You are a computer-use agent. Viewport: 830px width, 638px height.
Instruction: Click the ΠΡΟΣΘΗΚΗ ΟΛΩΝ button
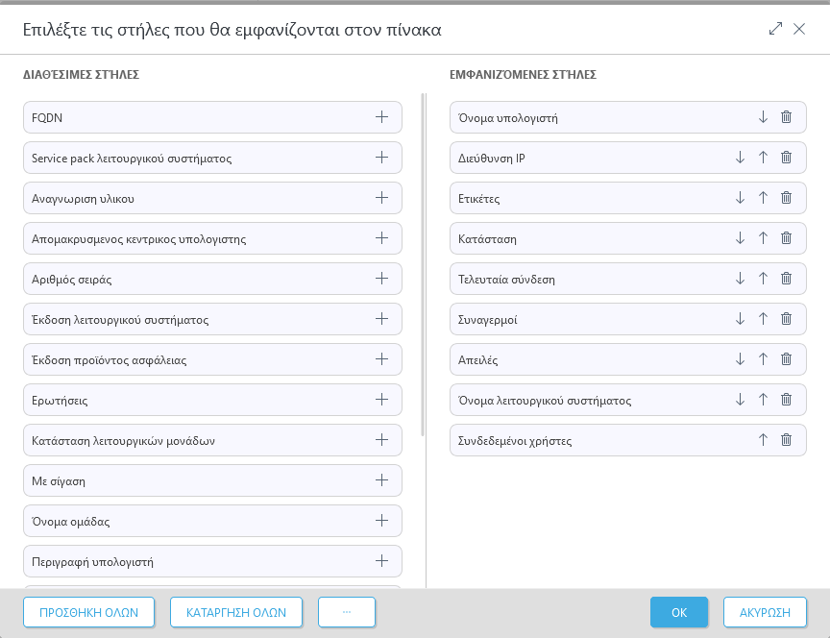89,612
